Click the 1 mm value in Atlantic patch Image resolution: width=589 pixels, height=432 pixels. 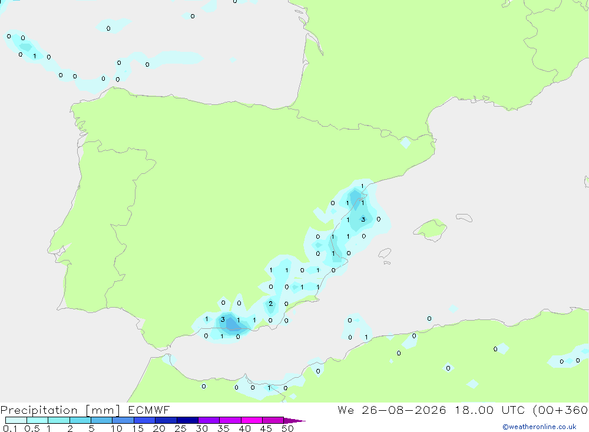click(x=35, y=57)
